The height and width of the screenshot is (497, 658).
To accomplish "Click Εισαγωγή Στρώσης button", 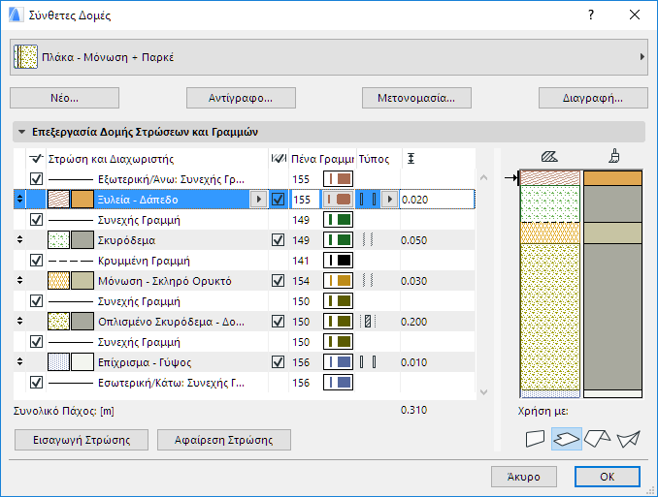I will pos(82,440).
